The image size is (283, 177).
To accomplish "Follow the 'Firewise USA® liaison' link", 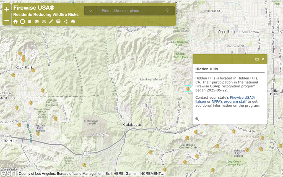I will tap(225, 100).
